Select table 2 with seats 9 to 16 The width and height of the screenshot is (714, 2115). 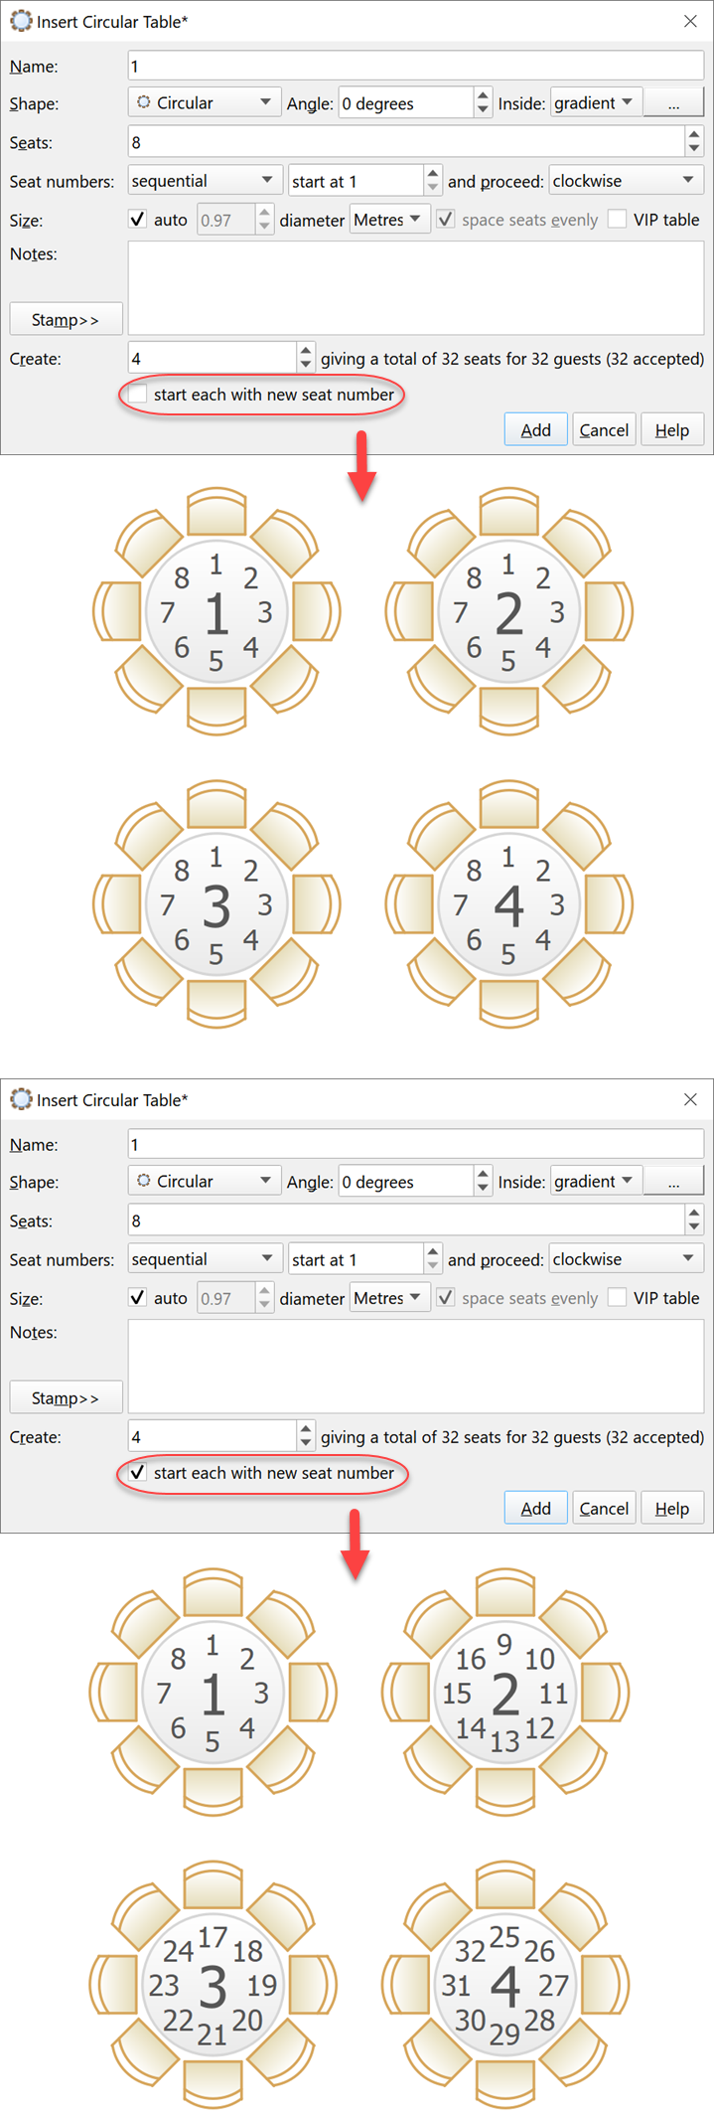(x=505, y=1694)
